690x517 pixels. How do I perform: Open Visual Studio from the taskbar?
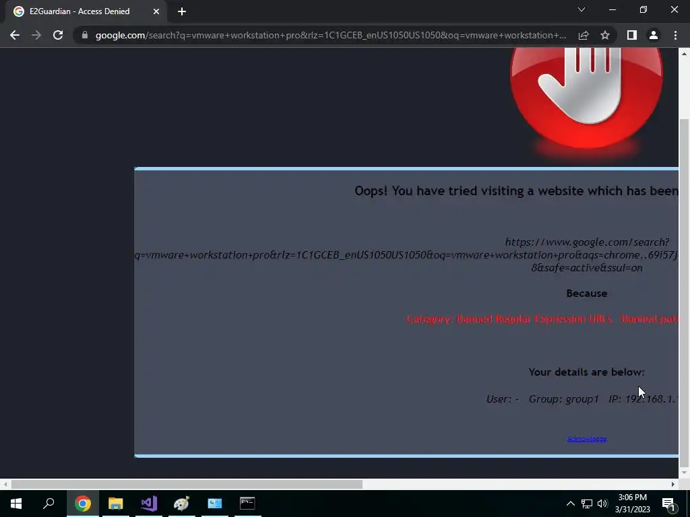coord(149,504)
